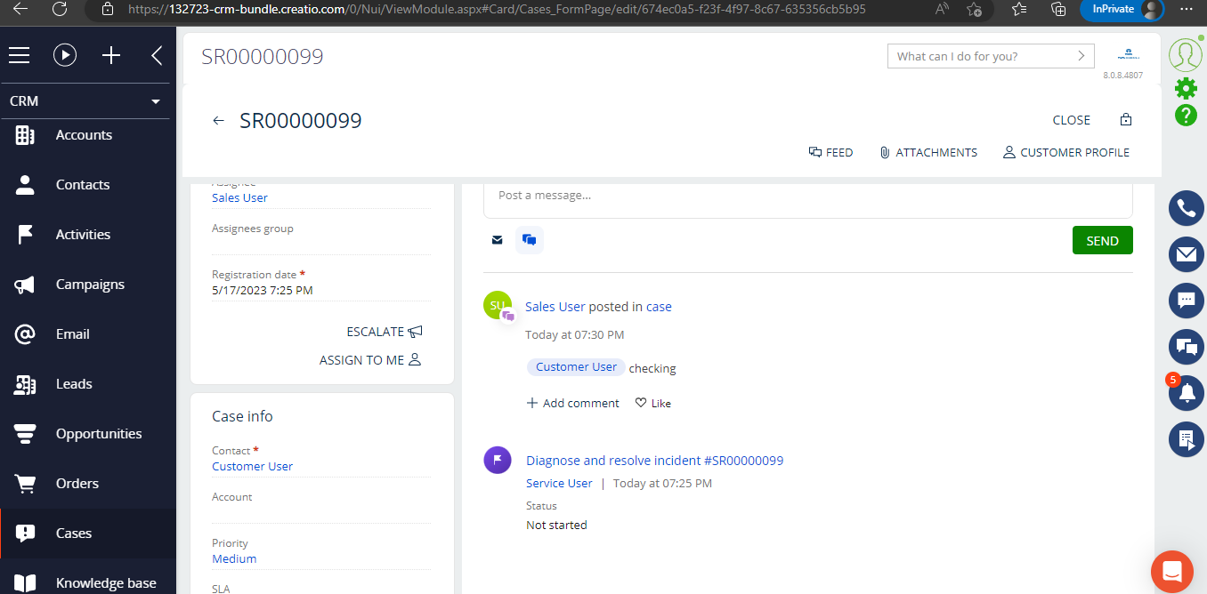The image size is (1207, 594).
Task: Open Contact Customer User link
Action: tap(252, 467)
